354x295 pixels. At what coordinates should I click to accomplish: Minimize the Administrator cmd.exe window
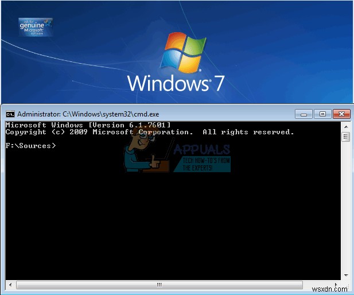point(304,114)
